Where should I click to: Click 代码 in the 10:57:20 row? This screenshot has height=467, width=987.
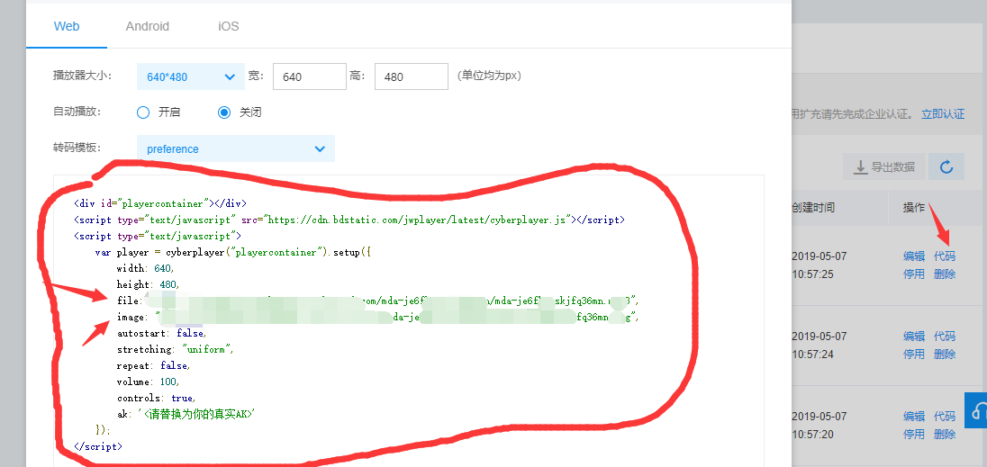pos(944,416)
